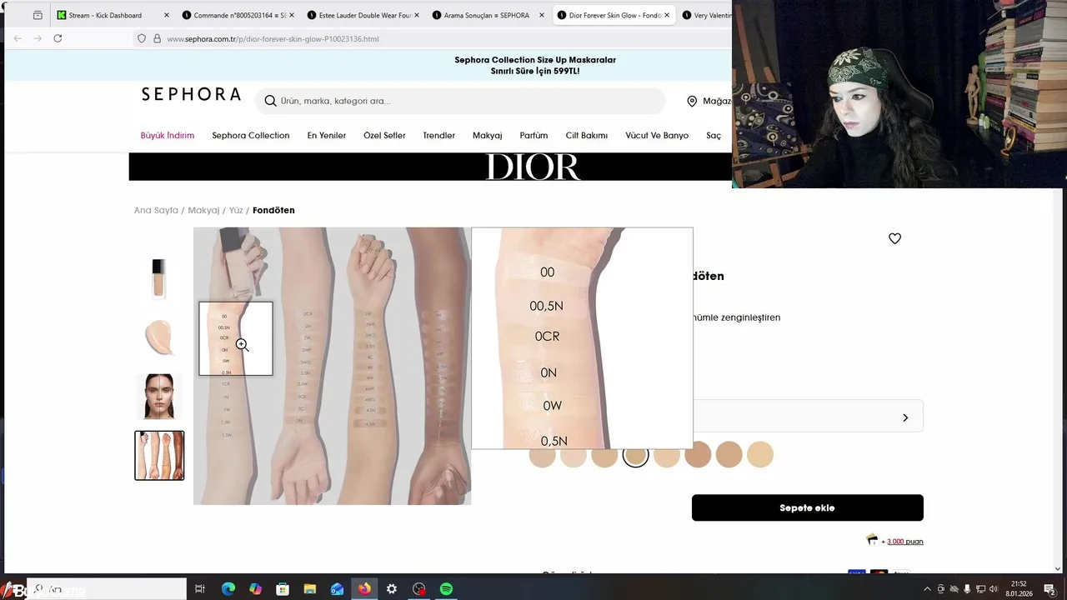Open Microsoft Store from the taskbar
The height and width of the screenshot is (600, 1067).
tap(283, 589)
